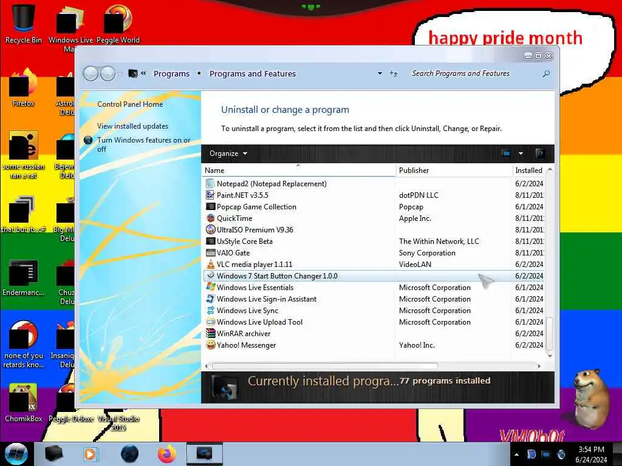Click scroll up arrow of program list
The image size is (622, 466).
coord(550,170)
